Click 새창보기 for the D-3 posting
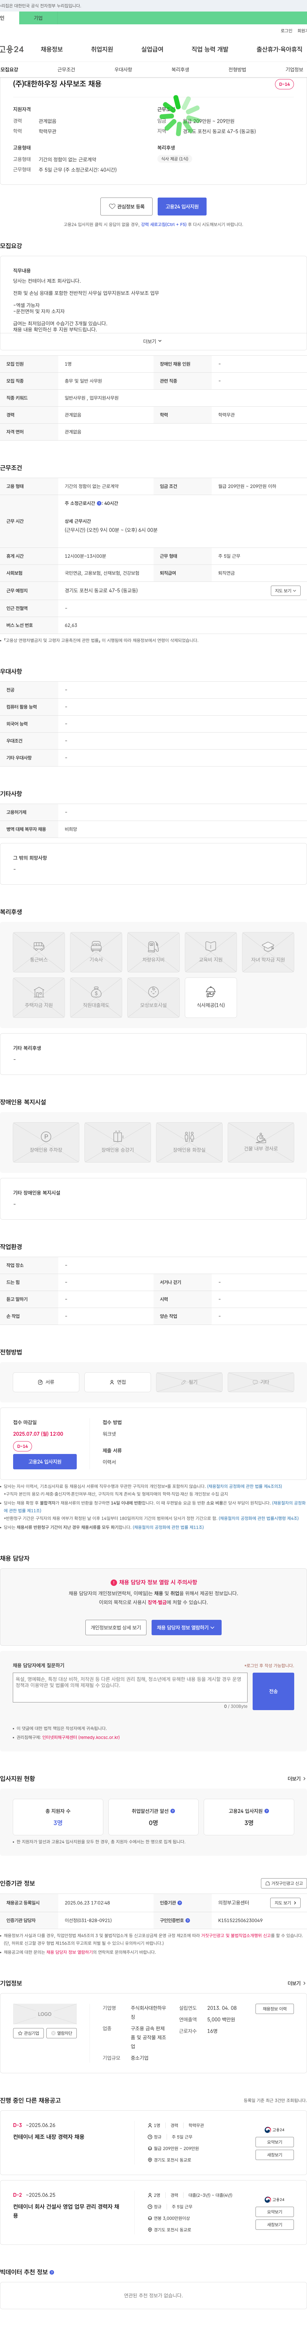This screenshot has width=307, height=2338. pos(274,2155)
